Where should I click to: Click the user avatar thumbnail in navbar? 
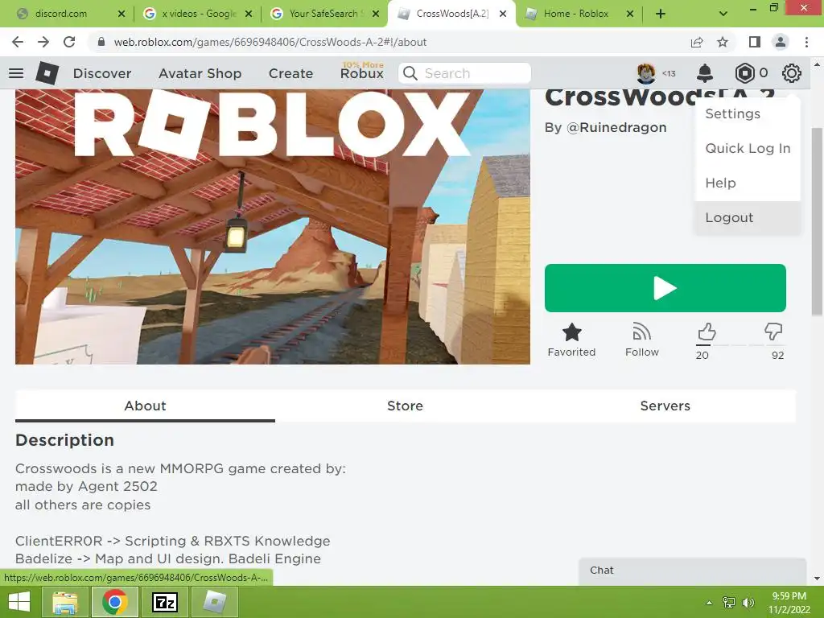[646, 73]
